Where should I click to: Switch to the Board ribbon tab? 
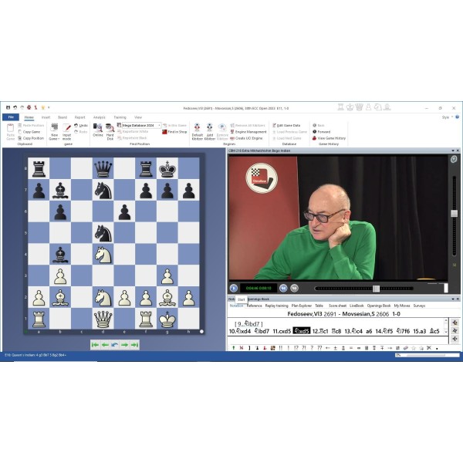(x=63, y=117)
